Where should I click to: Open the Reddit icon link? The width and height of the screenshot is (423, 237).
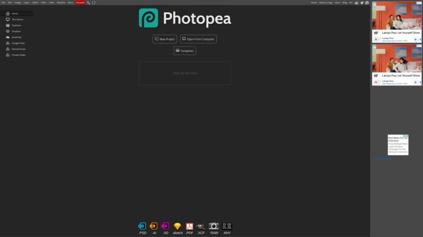(356, 3)
